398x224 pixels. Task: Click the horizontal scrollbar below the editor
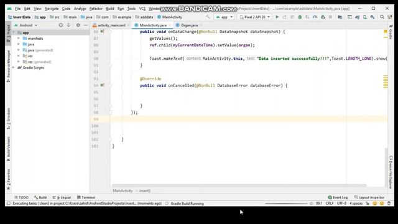pyautogui.click(x=239, y=185)
